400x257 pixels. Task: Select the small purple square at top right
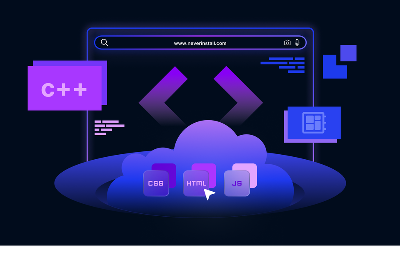[x=348, y=53]
